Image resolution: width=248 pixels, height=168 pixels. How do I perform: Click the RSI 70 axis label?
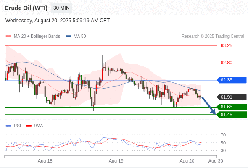(x=223, y=135)
